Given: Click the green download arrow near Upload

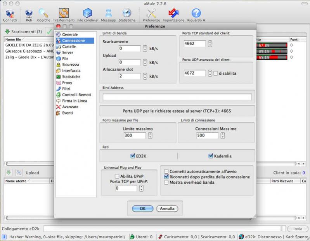Looking at the screenshot, I should click(9, 173).
